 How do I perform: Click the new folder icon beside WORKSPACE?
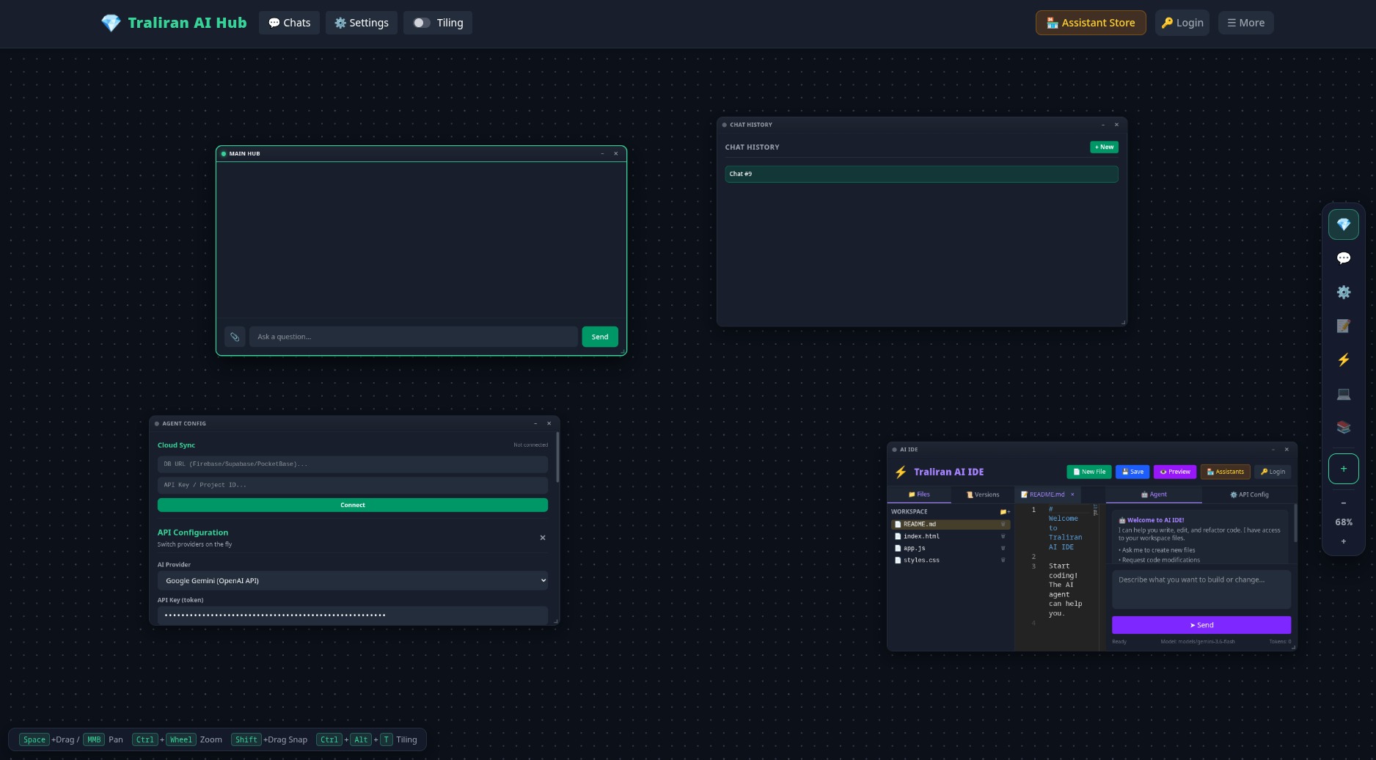(1004, 511)
